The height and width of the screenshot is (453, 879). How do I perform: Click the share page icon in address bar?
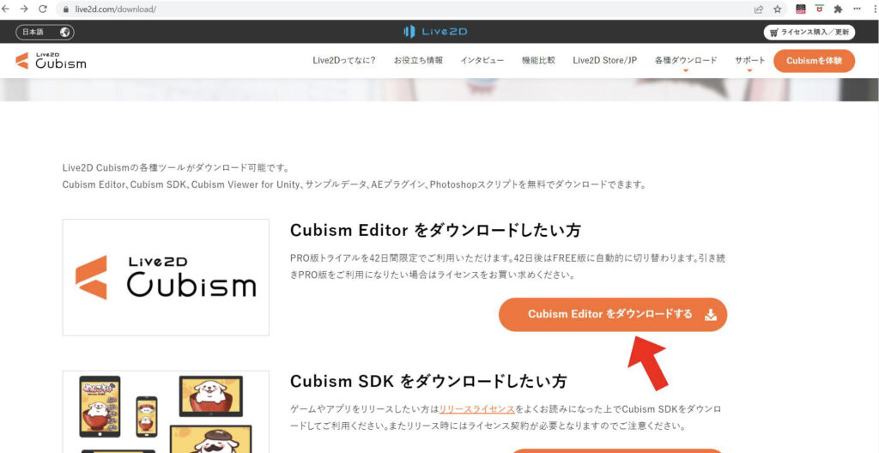[x=759, y=9]
